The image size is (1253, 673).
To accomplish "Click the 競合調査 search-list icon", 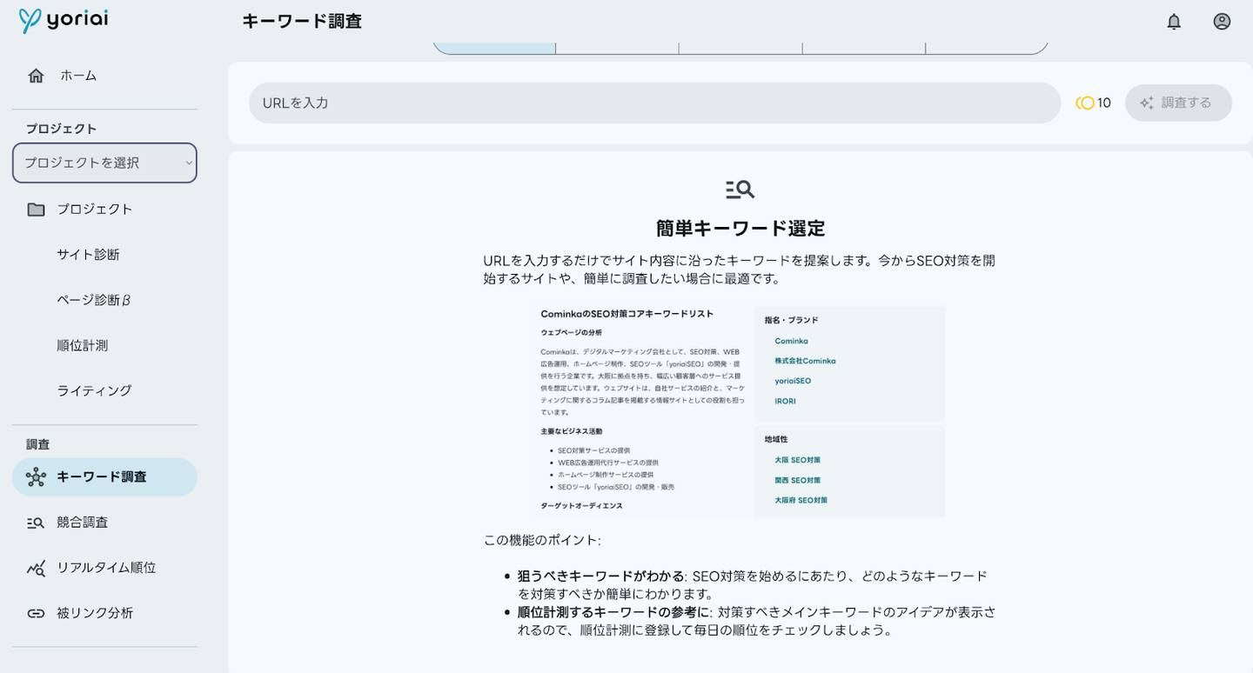I will (36, 523).
